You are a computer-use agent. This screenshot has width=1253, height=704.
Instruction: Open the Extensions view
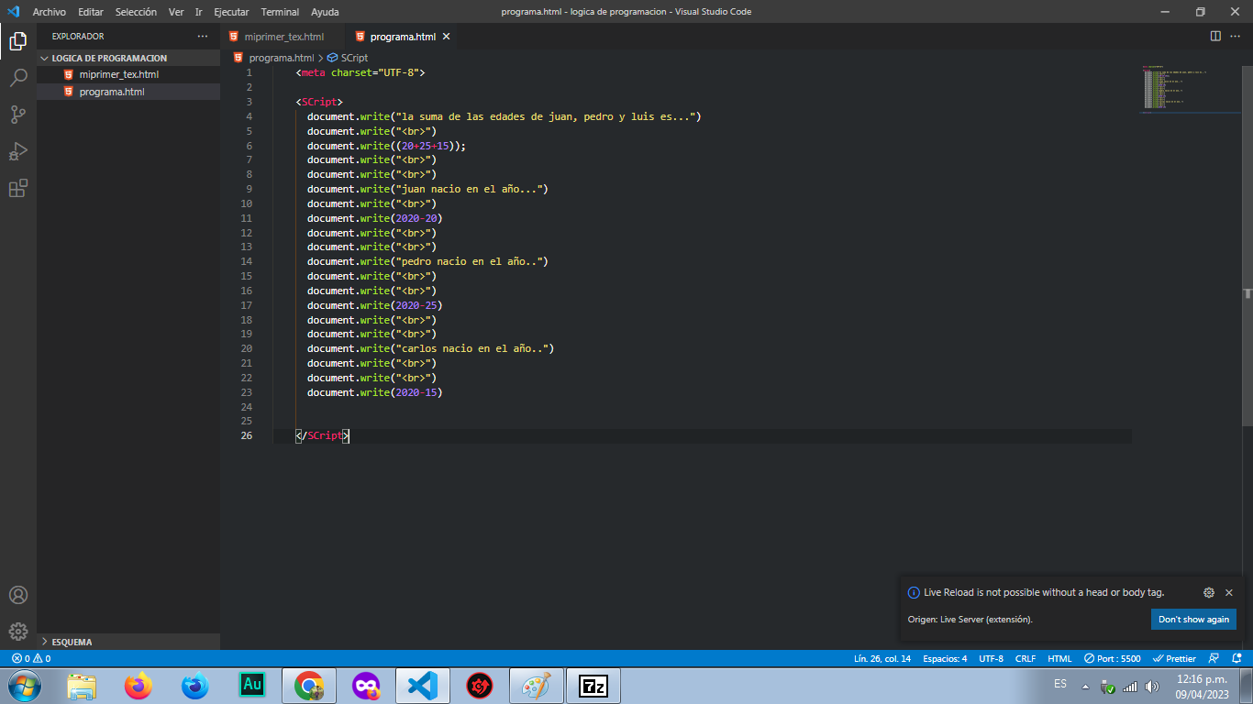pyautogui.click(x=18, y=188)
